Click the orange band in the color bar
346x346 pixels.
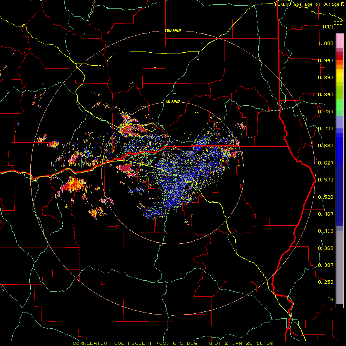(x=339, y=67)
